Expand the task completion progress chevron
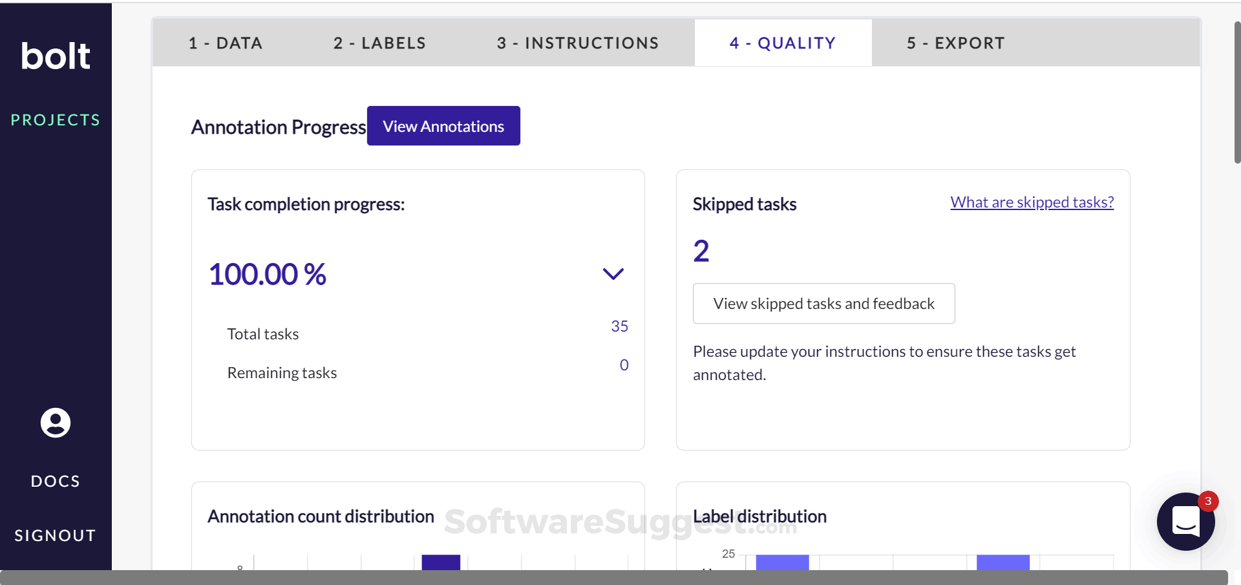Screen dimensions: 1241x585 (x=613, y=274)
